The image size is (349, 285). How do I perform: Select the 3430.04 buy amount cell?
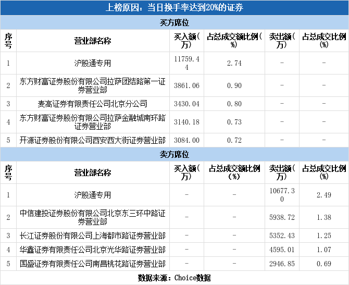pyautogui.click(x=186, y=104)
